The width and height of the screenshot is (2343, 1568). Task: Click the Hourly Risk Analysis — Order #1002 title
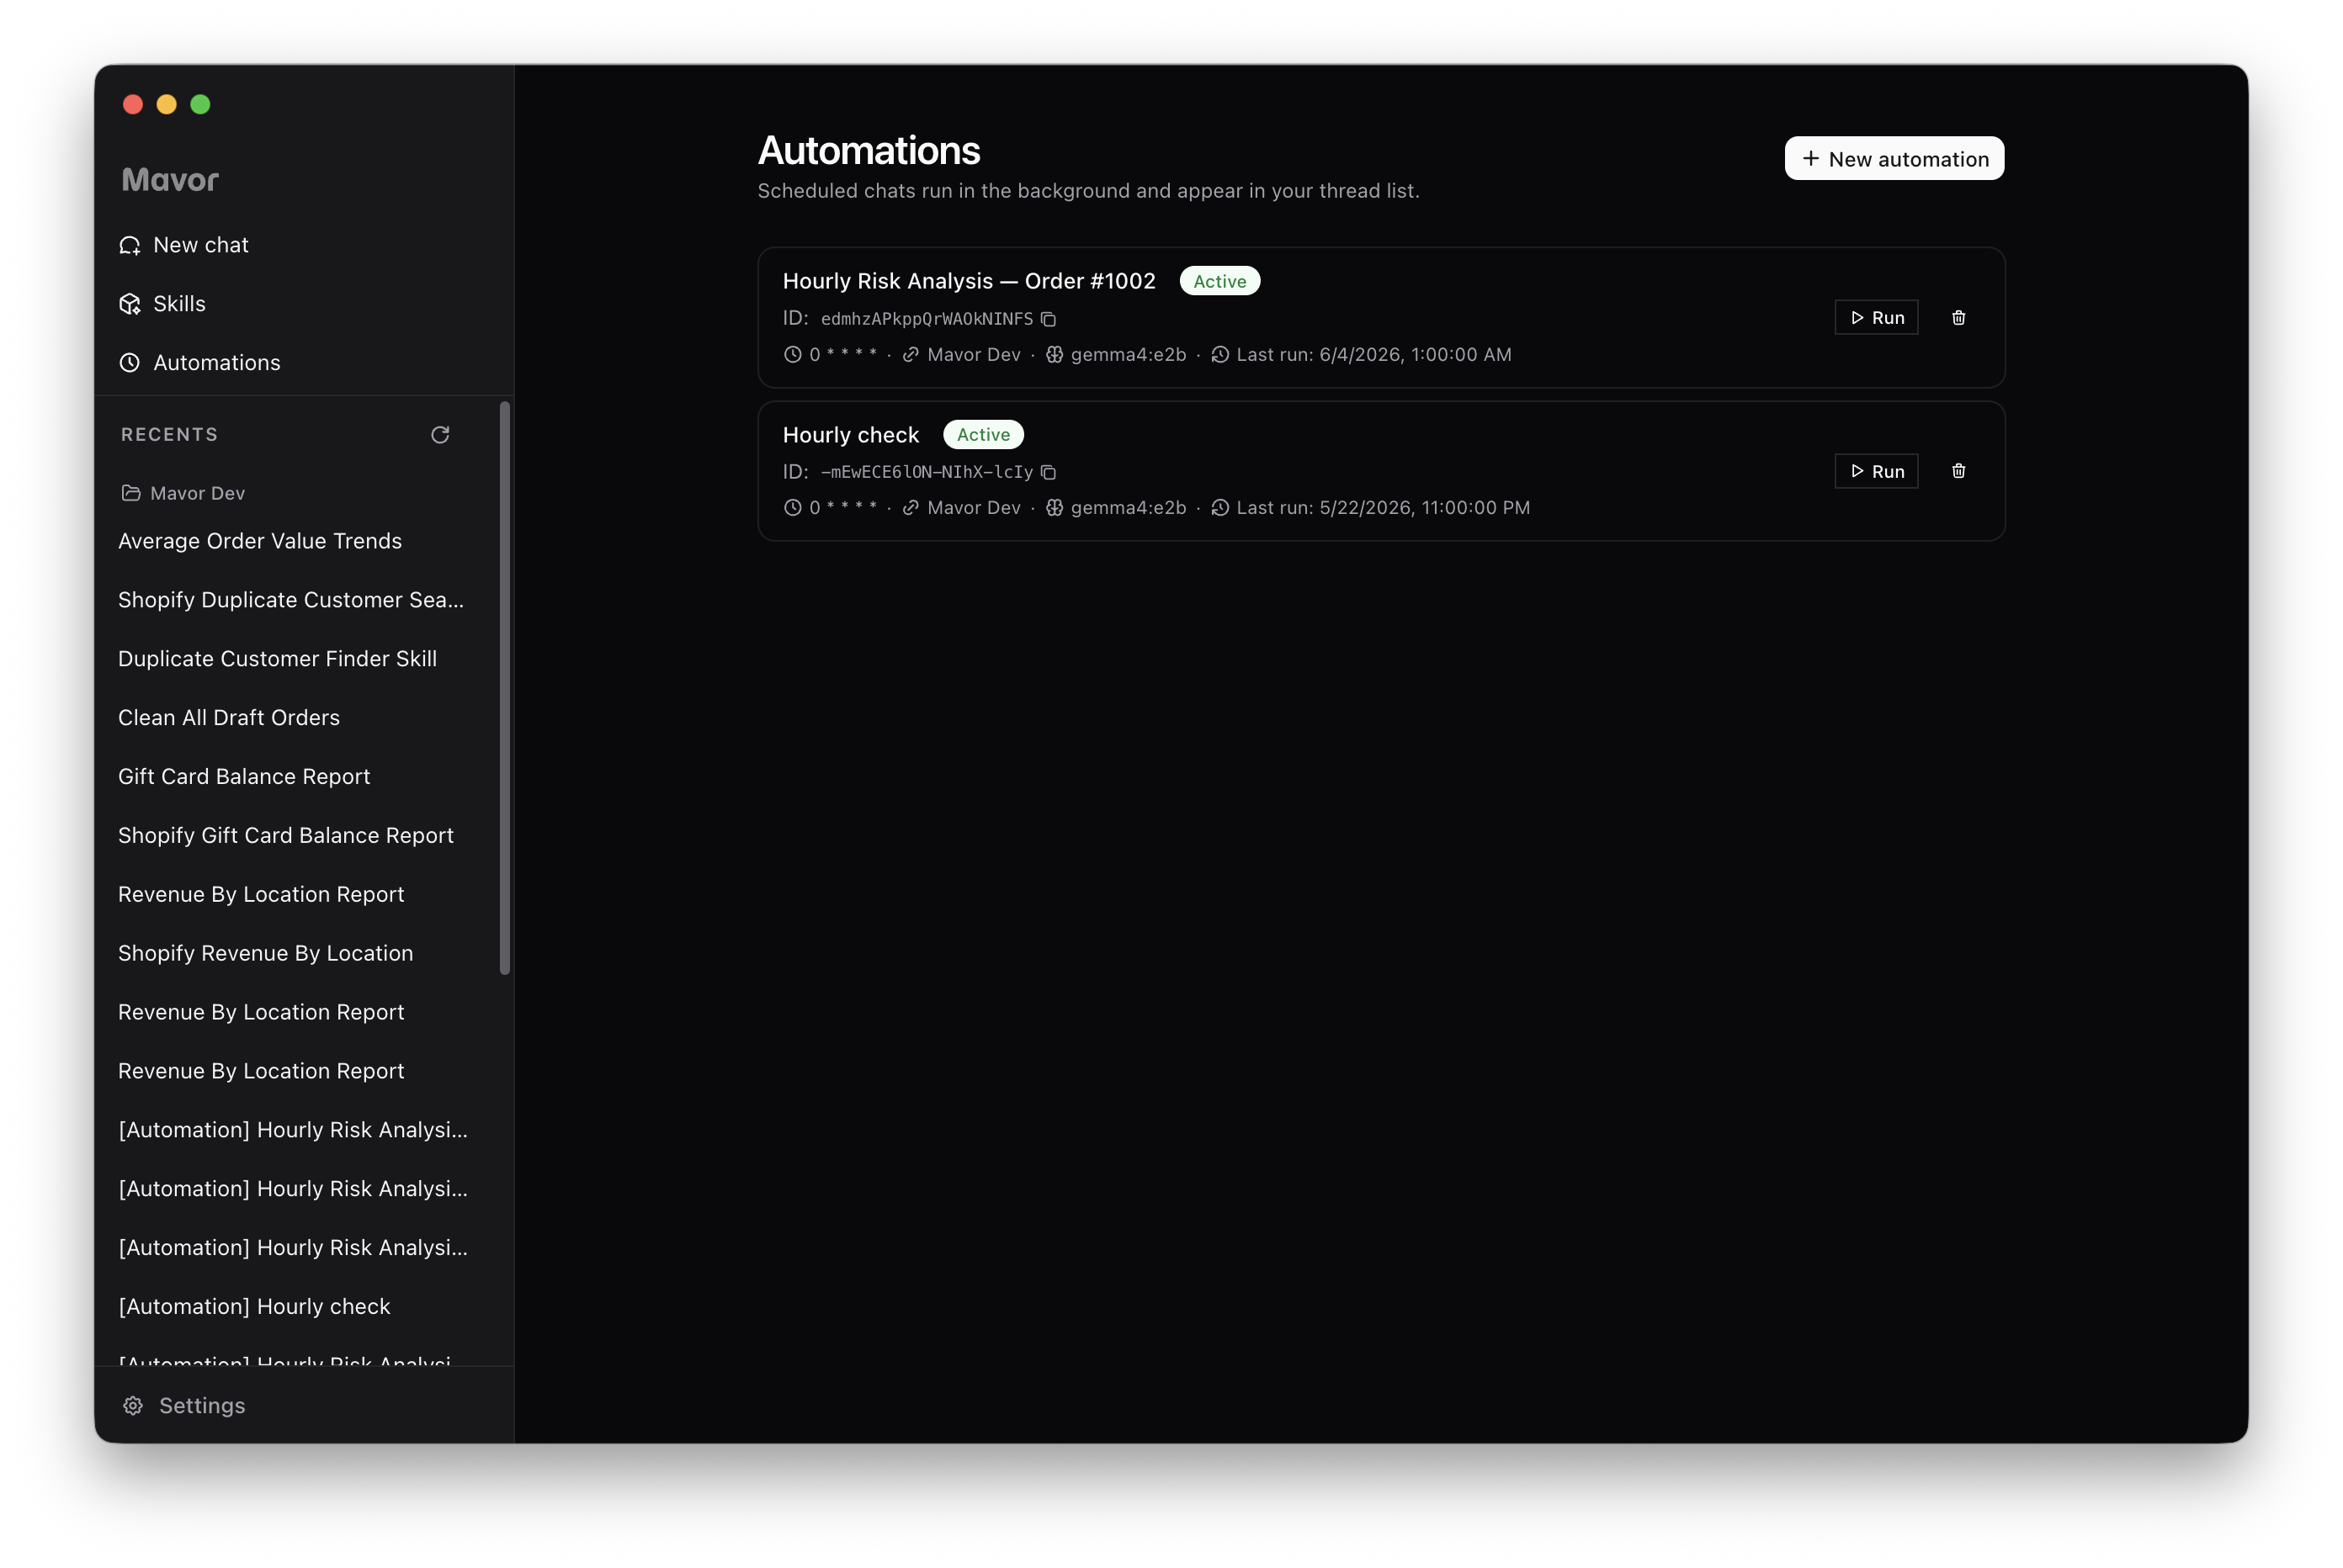pyautogui.click(x=969, y=281)
